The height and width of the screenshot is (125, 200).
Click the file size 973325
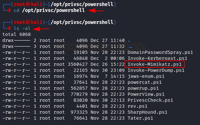point(79,112)
